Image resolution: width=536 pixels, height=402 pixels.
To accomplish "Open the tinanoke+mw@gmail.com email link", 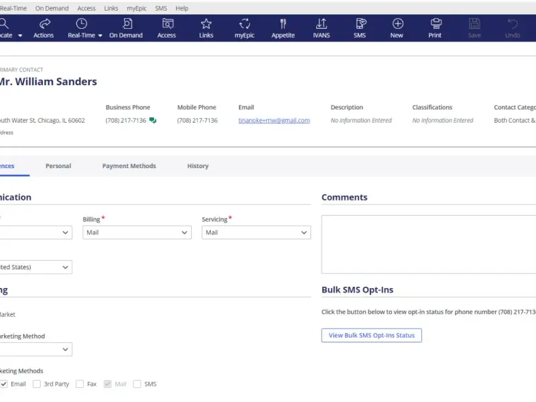I will pyautogui.click(x=274, y=121).
